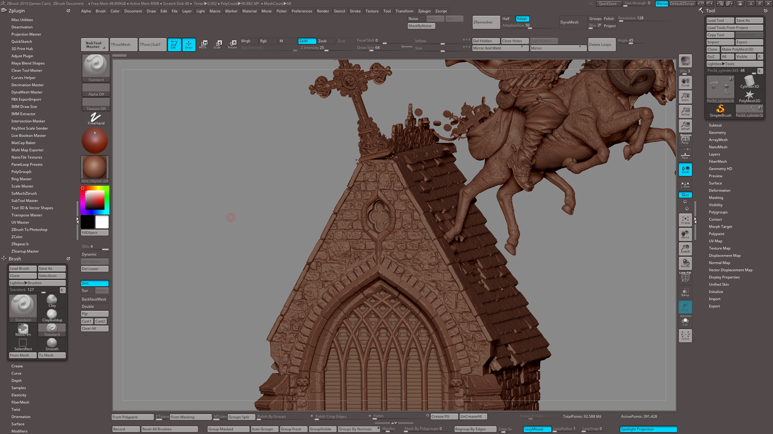Click the Alpha Off thumbnail

[x=96, y=90]
